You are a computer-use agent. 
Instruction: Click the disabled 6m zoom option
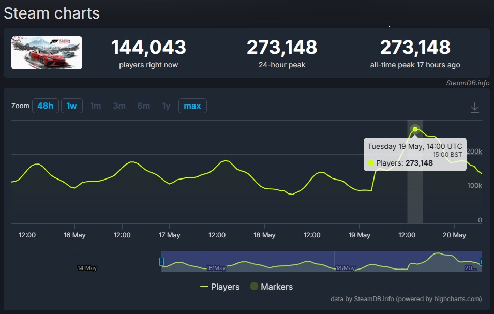[x=143, y=106]
